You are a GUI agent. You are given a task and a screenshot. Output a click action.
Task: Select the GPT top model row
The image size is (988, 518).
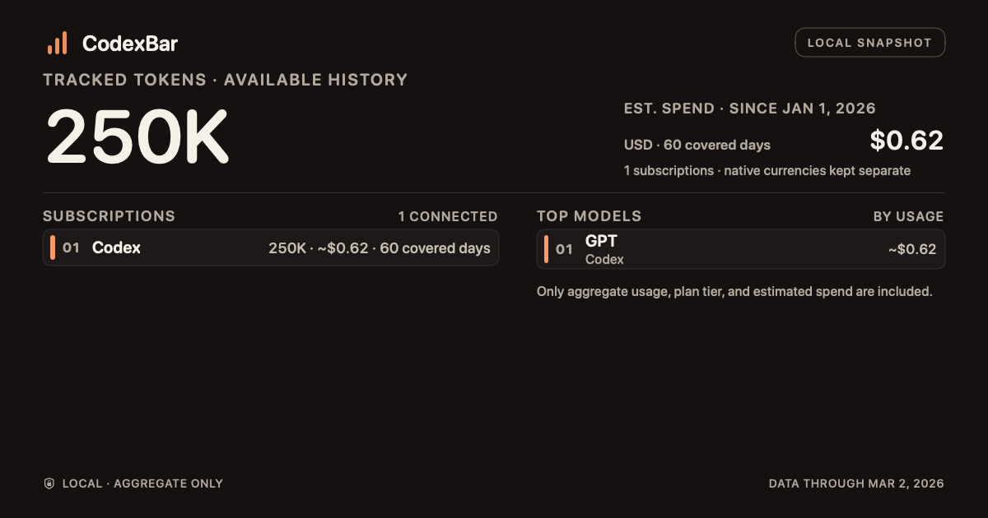[x=740, y=249]
